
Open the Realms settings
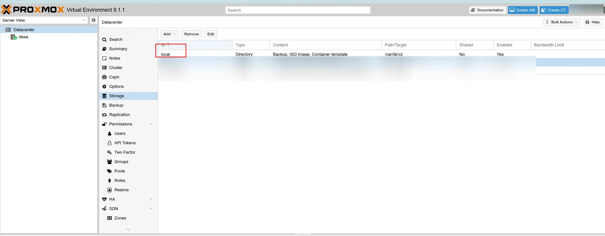(x=121, y=190)
